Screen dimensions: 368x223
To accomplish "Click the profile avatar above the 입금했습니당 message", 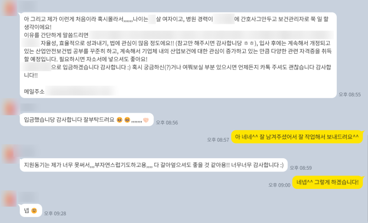I will (9, 107).
